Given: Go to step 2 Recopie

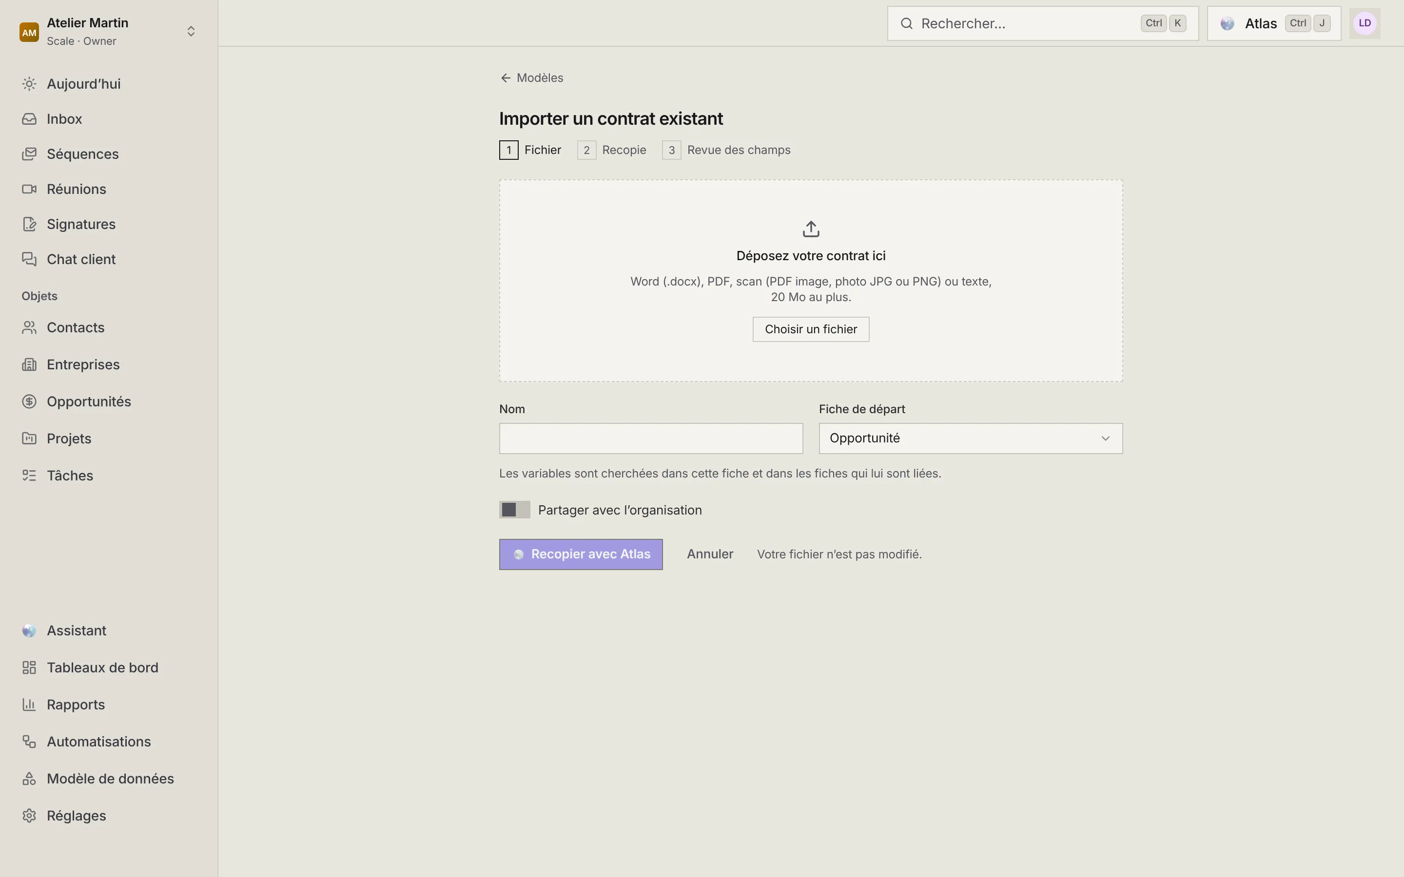Looking at the screenshot, I should coord(612,150).
